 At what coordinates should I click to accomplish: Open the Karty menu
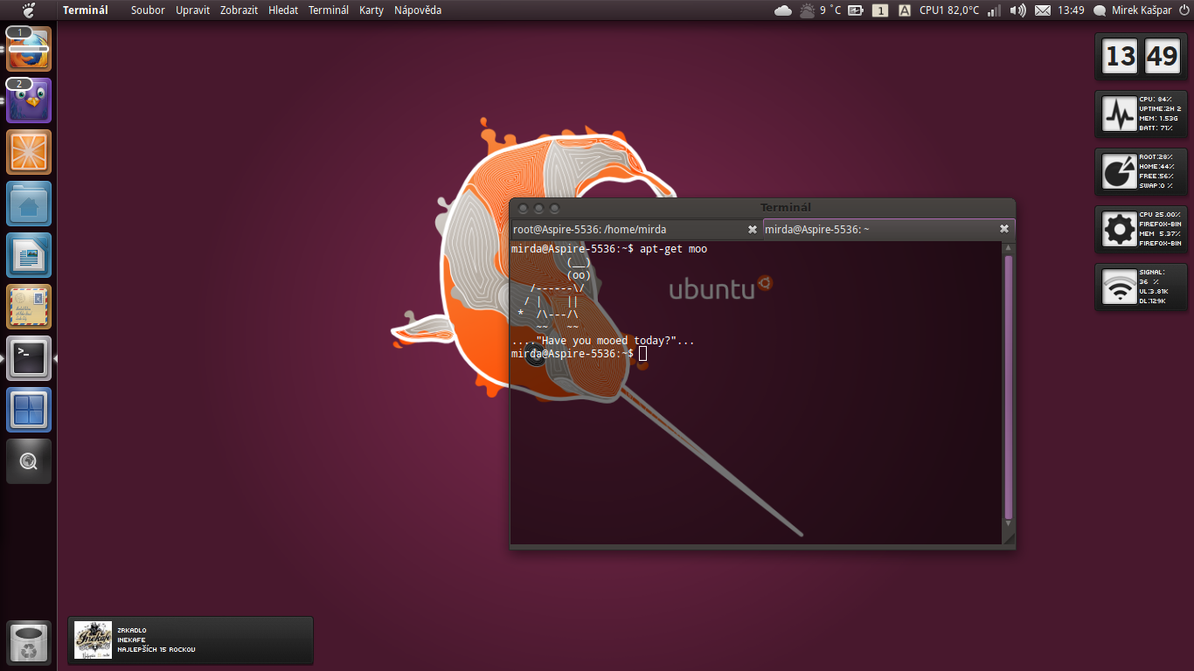pos(371,10)
